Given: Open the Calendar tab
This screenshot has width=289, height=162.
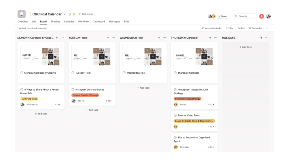Looking at the screenshot, I should (69, 21).
